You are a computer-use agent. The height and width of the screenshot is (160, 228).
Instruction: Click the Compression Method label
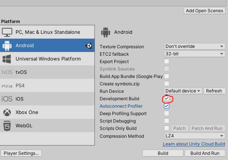pyautogui.click(x=122, y=136)
